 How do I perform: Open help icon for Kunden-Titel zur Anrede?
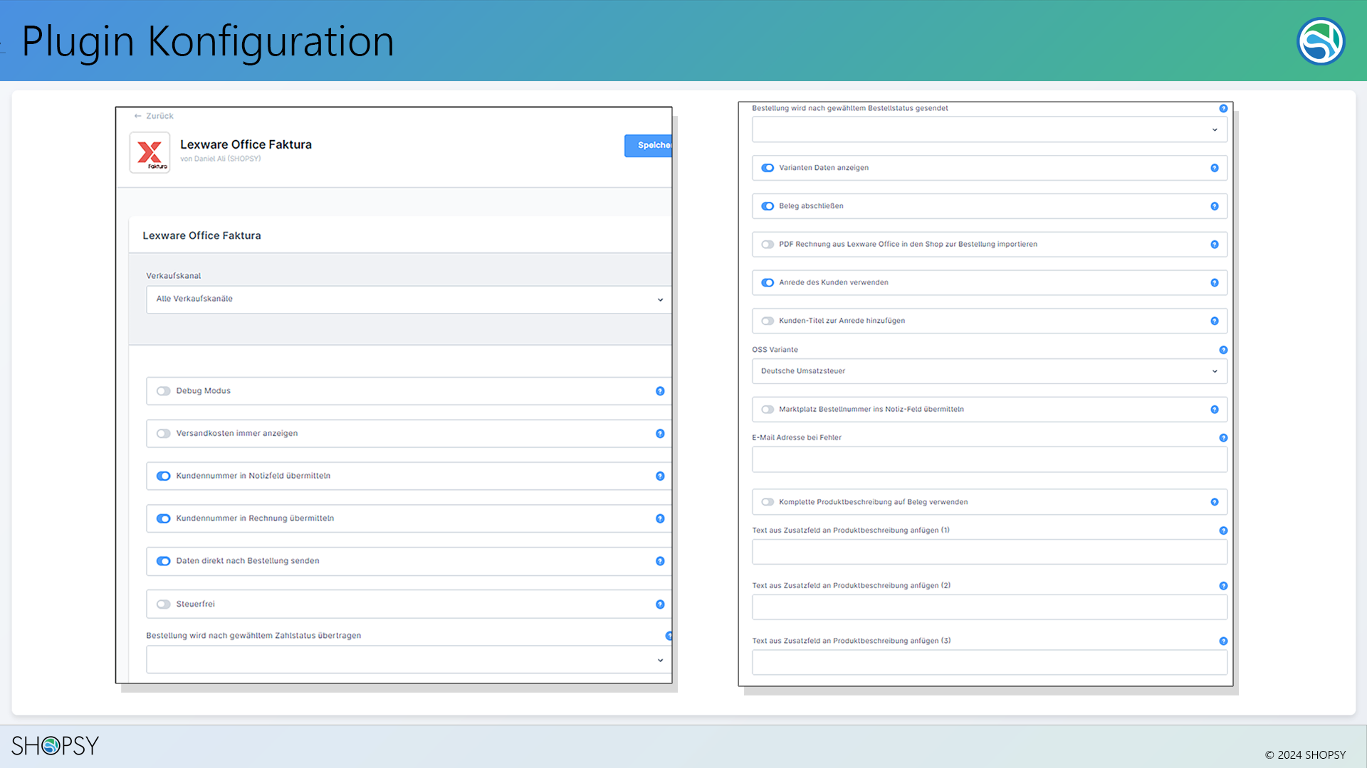click(x=1215, y=321)
